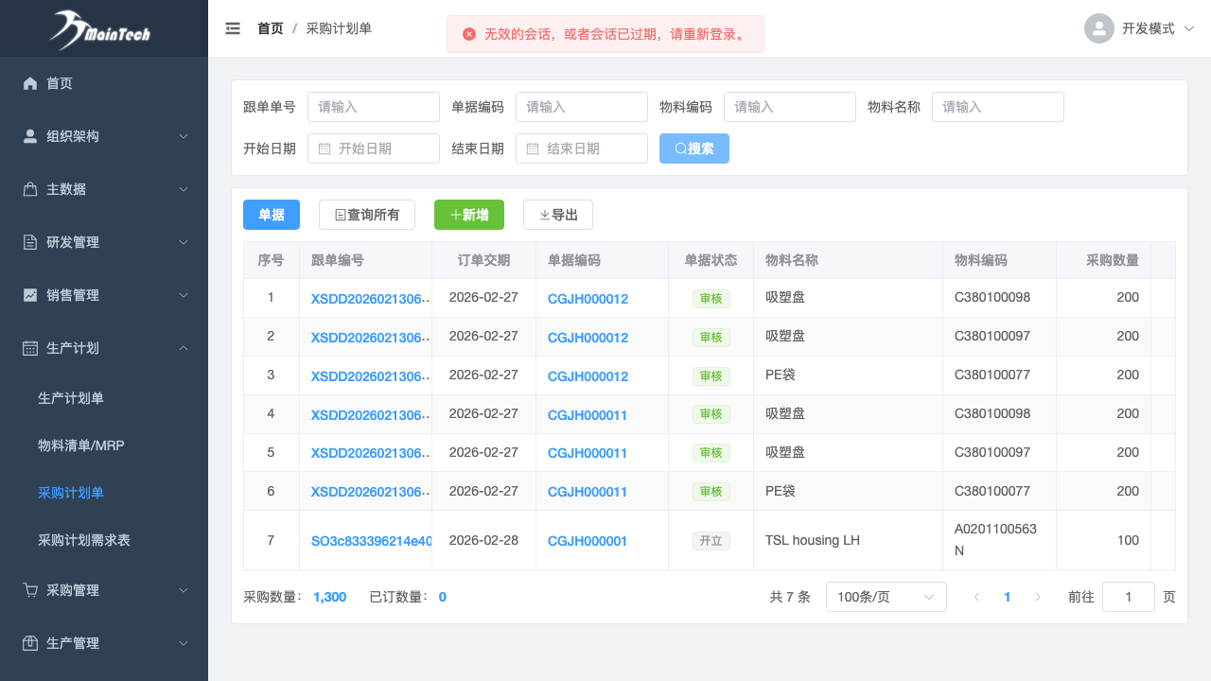Click the user avatar icon

tap(1098, 28)
